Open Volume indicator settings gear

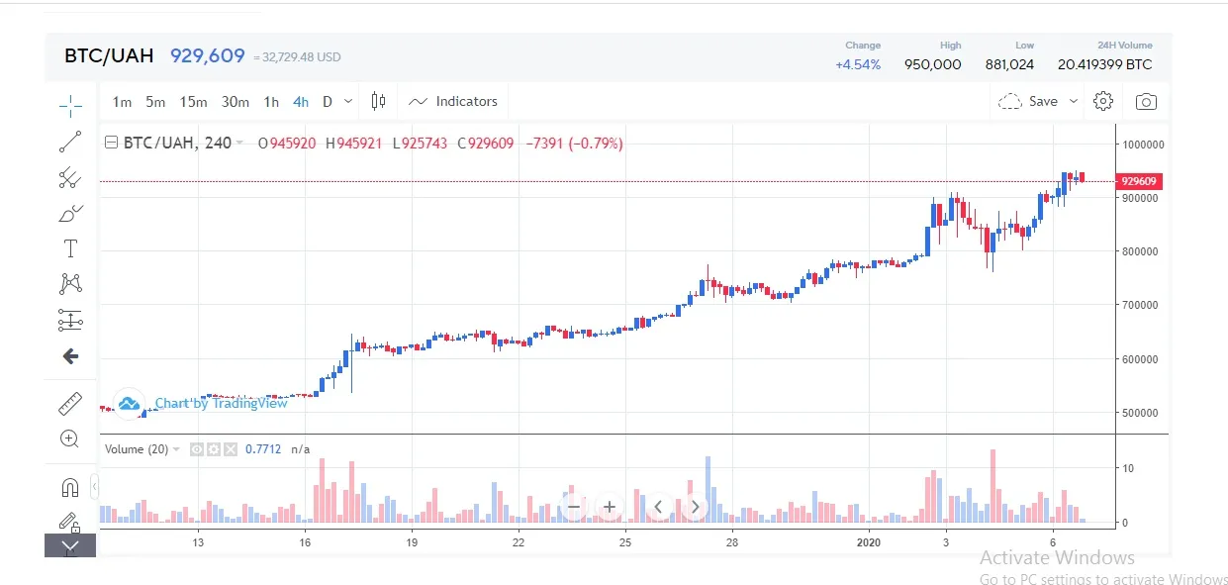point(214,449)
